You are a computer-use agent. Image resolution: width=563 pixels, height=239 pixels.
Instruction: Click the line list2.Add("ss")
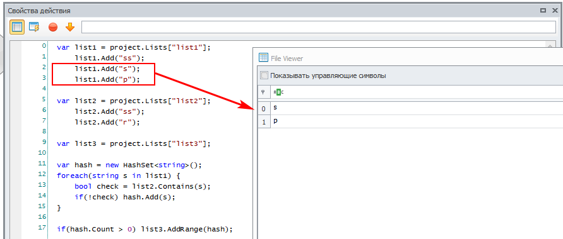pos(110,111)
